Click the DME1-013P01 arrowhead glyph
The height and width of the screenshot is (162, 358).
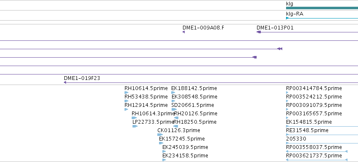[x=259, y=32]
